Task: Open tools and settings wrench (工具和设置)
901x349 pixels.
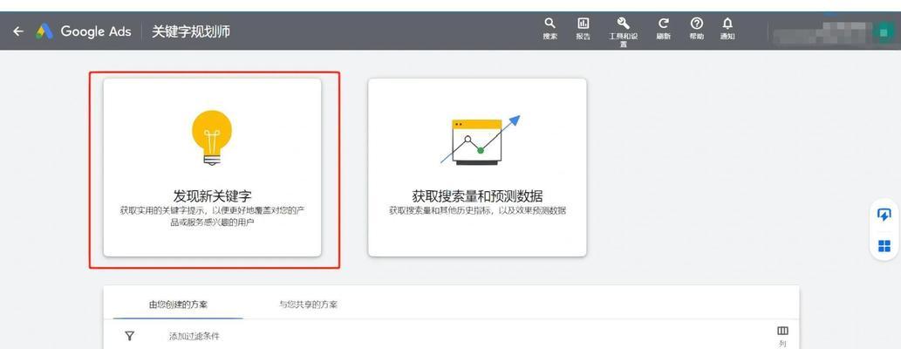Action: 624,31
